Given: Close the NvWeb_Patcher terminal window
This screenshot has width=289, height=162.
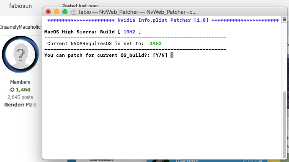Looking at the screenshot, I should (x=48, y=12).
